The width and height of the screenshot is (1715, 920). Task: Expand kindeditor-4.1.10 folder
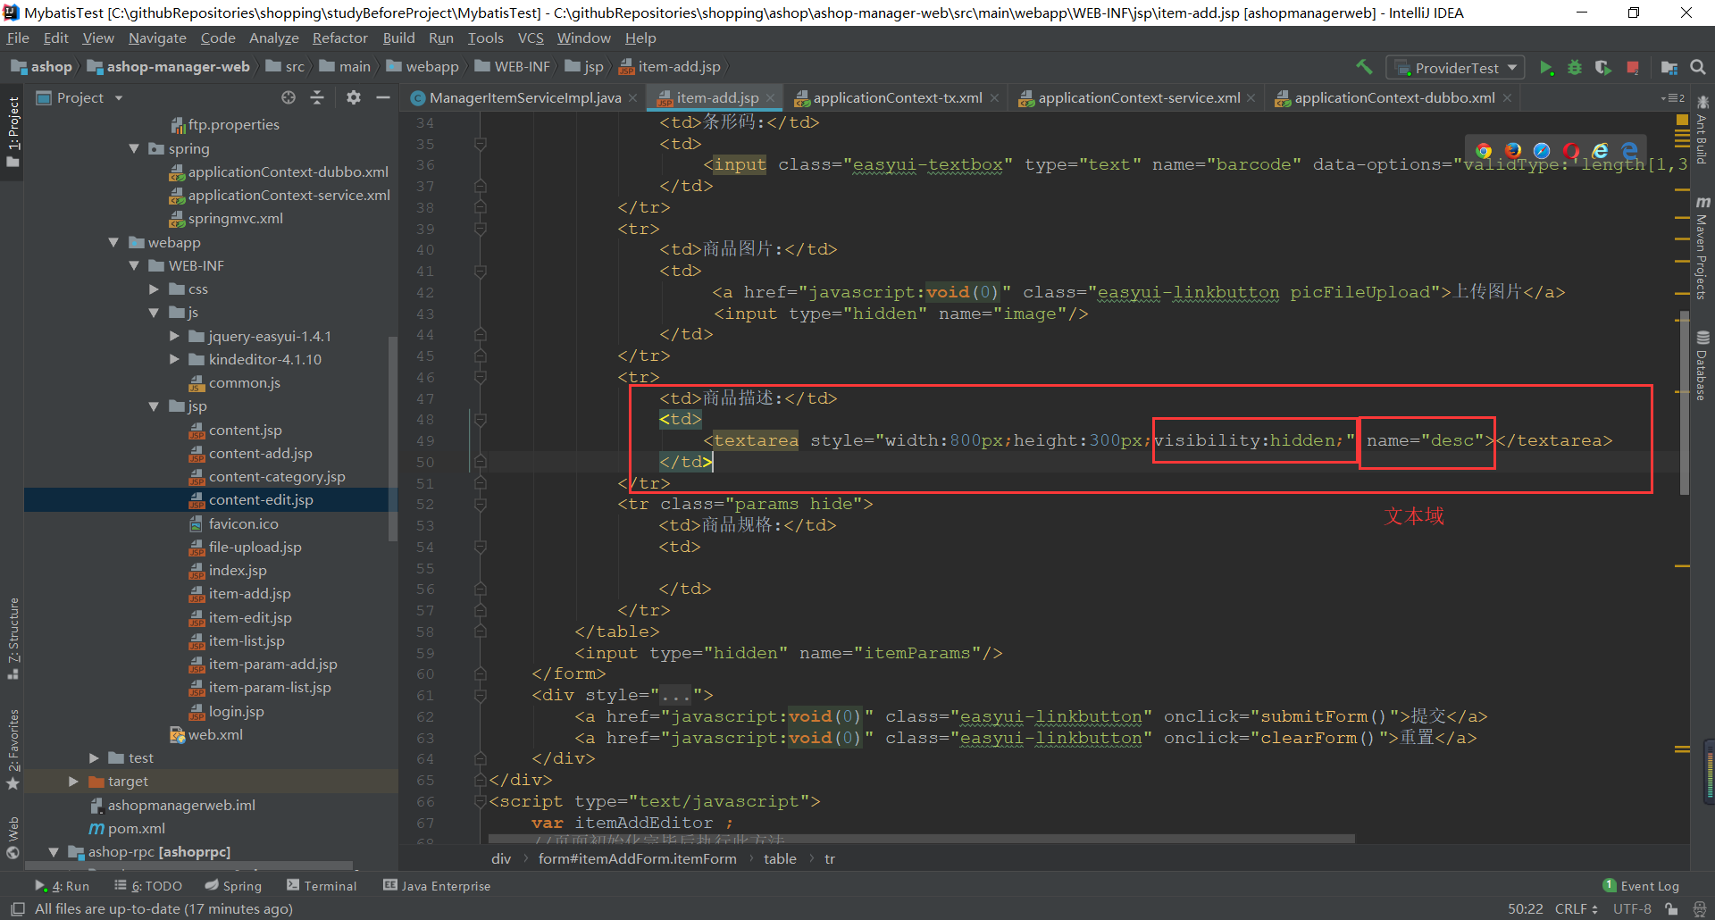click(x=174, y=359)
